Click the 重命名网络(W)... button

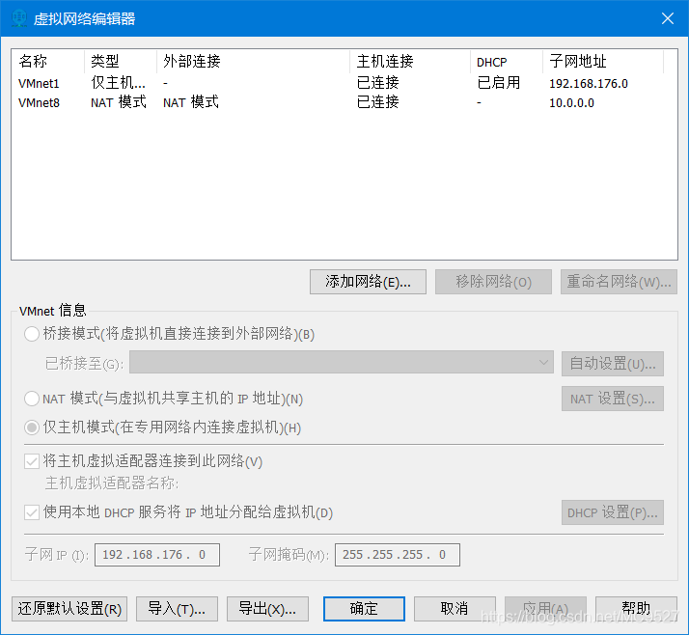point(619,282)
